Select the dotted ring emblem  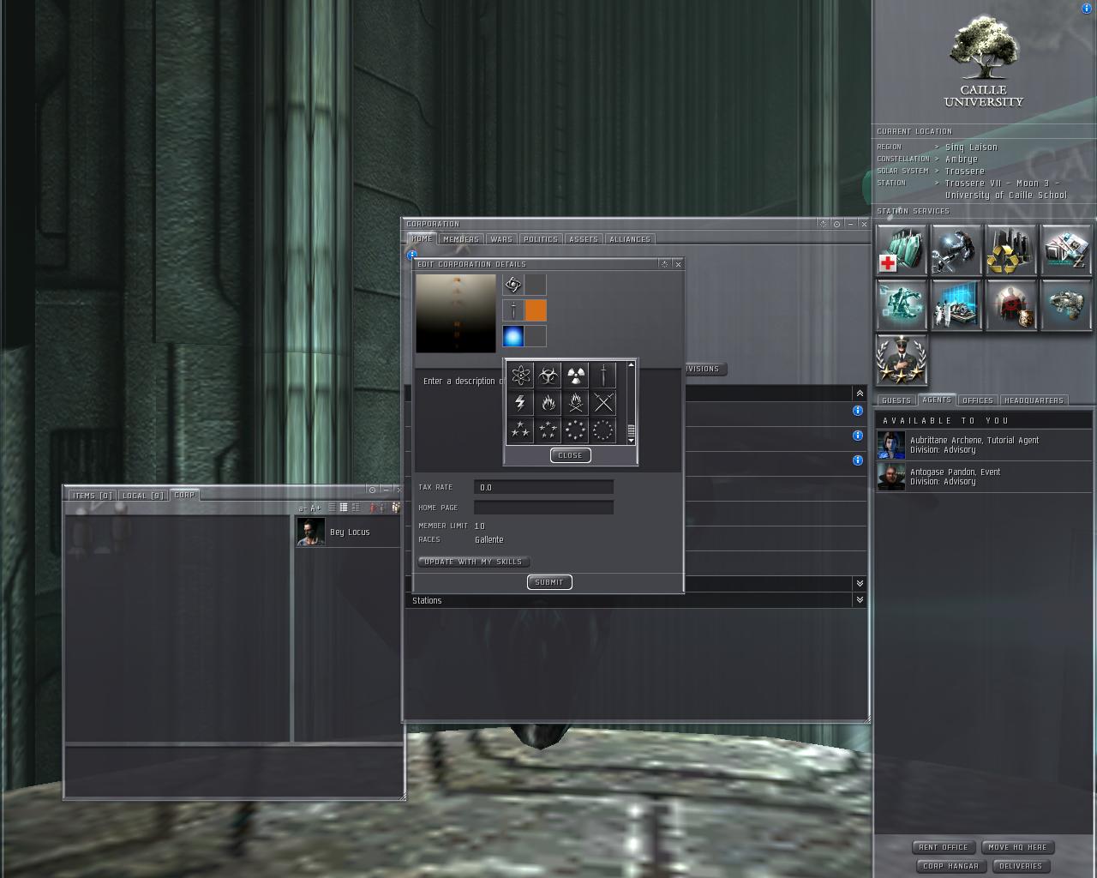click(x=603, y=430)
